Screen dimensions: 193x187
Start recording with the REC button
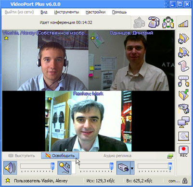click(x=184, y=151)
